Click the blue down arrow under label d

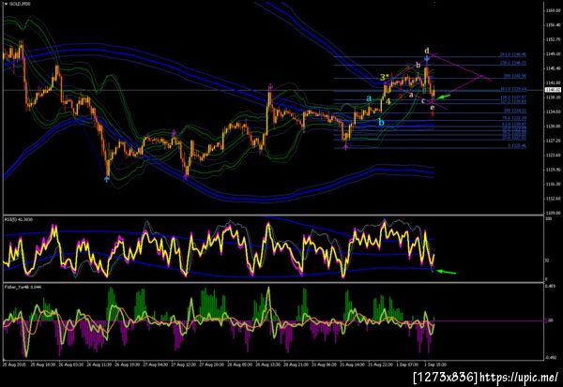click(x=427, y=57)
